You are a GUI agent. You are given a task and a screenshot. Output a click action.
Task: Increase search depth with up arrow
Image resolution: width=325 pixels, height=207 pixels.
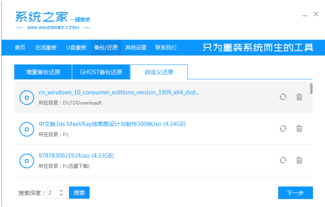61,190
